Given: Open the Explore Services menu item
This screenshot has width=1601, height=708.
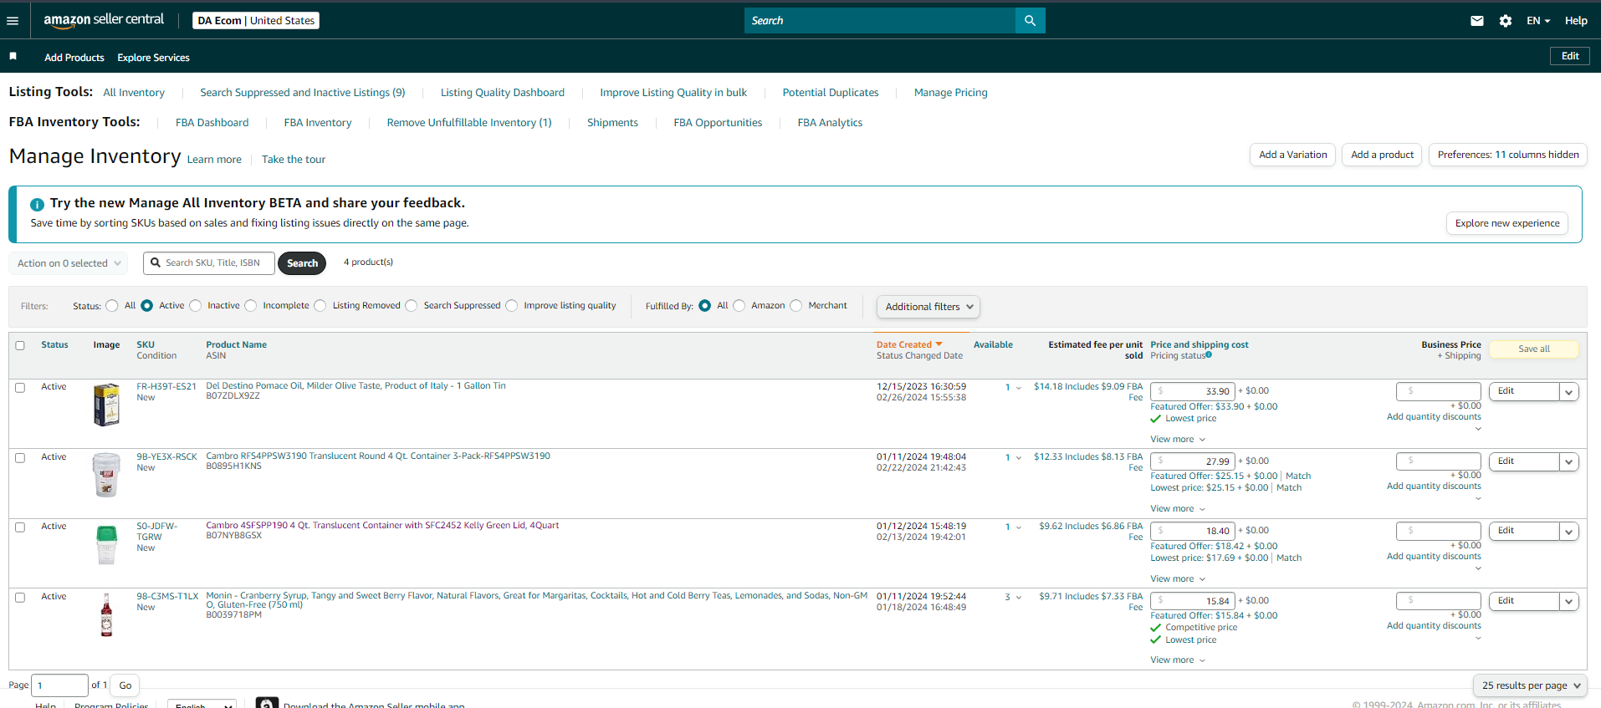Looking at the screenshot, I should 153,58.
